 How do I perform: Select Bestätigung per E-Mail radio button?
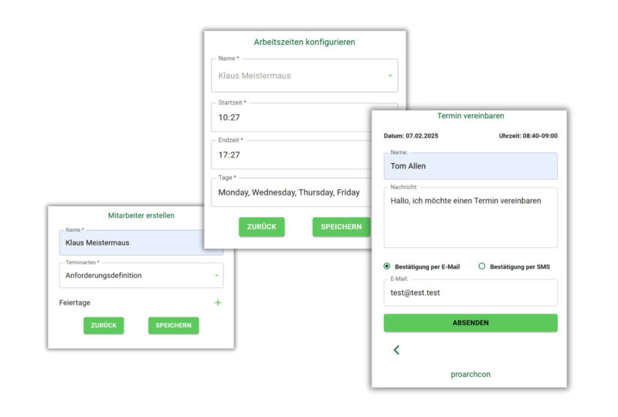coord(388,266)
